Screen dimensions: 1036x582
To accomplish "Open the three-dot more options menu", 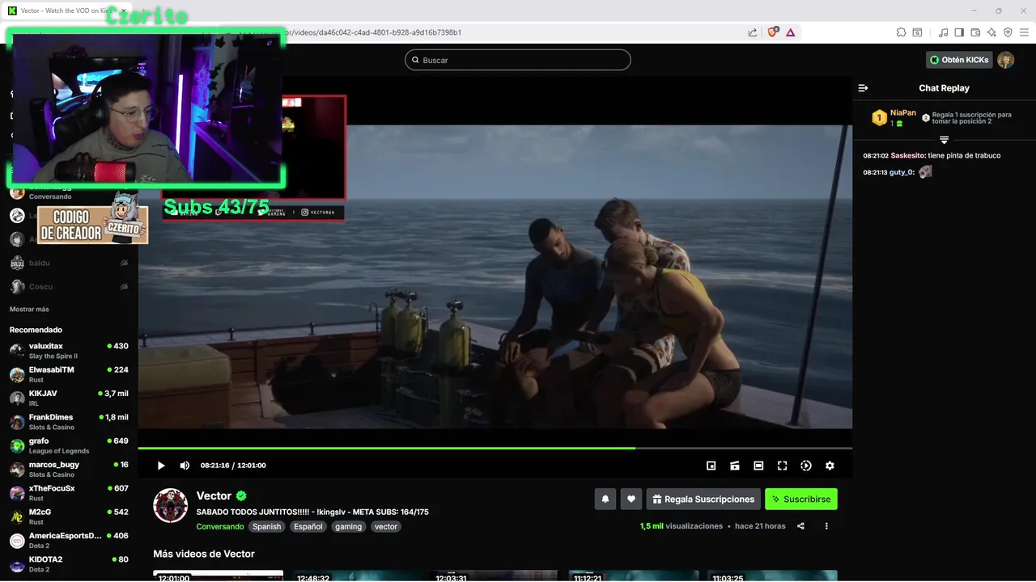I will [x=826, y=526].
